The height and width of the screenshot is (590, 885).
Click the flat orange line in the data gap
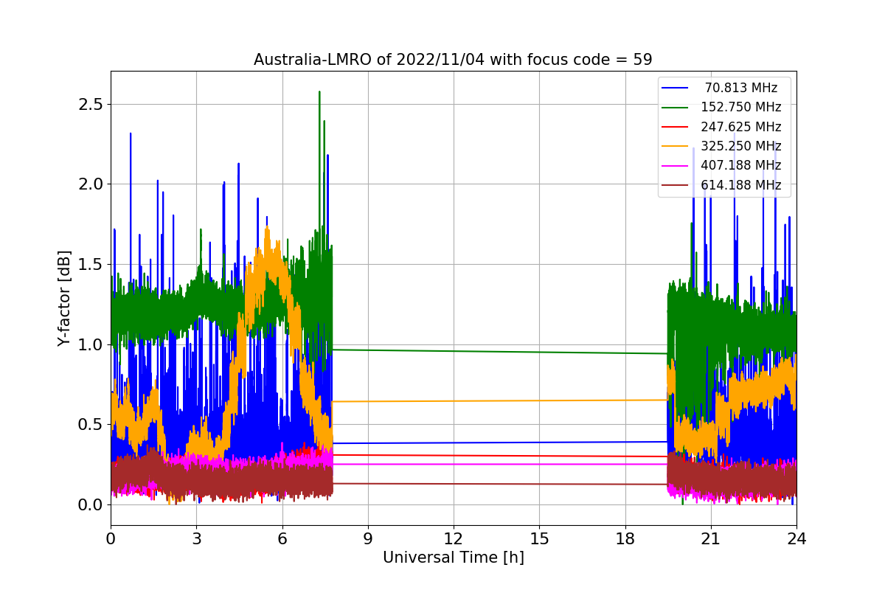click(500, 400)
